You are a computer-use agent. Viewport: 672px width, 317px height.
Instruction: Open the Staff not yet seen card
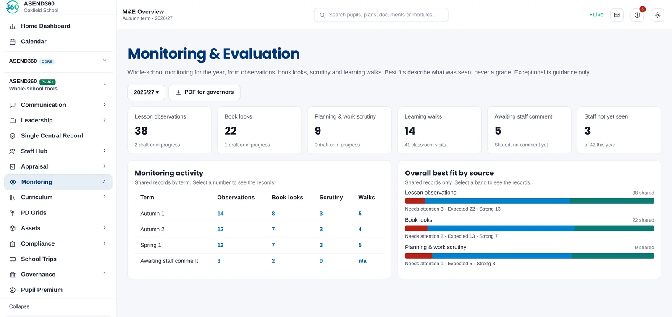(619, 130)
